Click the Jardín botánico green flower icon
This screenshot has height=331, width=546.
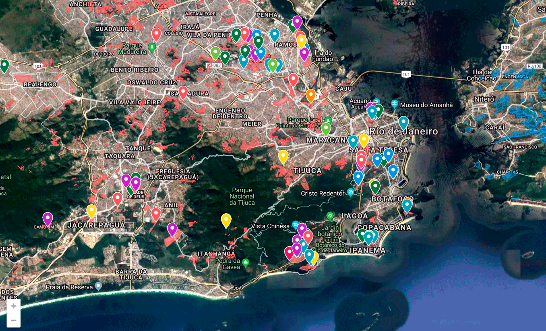(x=330, y=216)
